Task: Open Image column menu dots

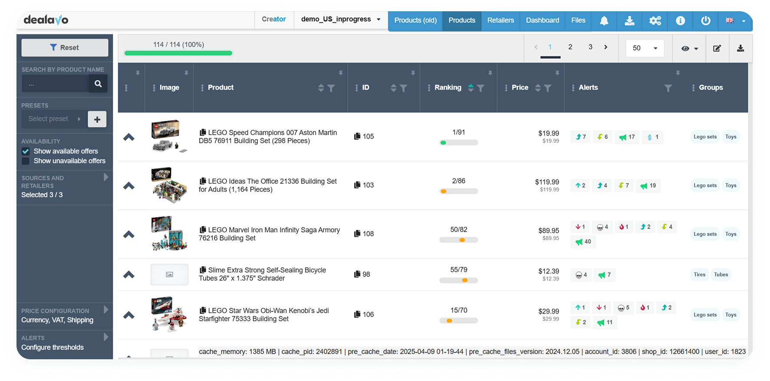Action: 154,88
